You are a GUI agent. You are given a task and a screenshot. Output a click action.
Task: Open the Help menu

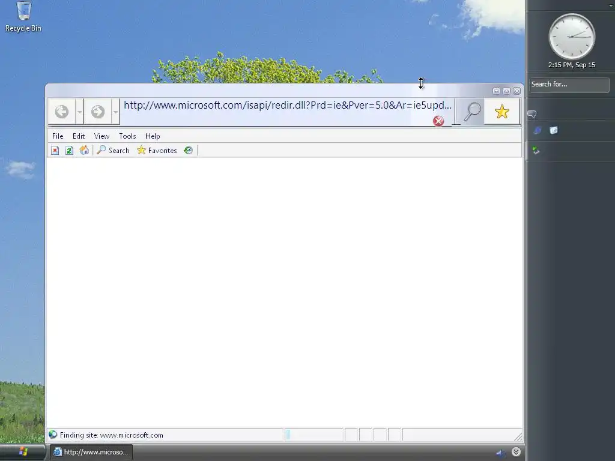click(153, 136)
